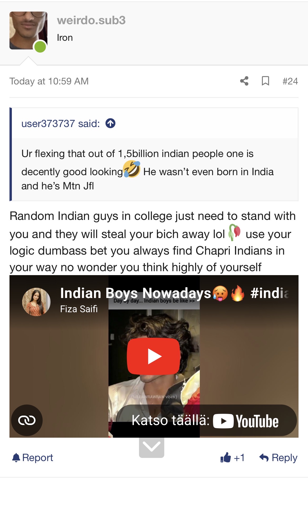Click the green online status dot
Viewport: 308px width, 510px height.
coord(40,47)
